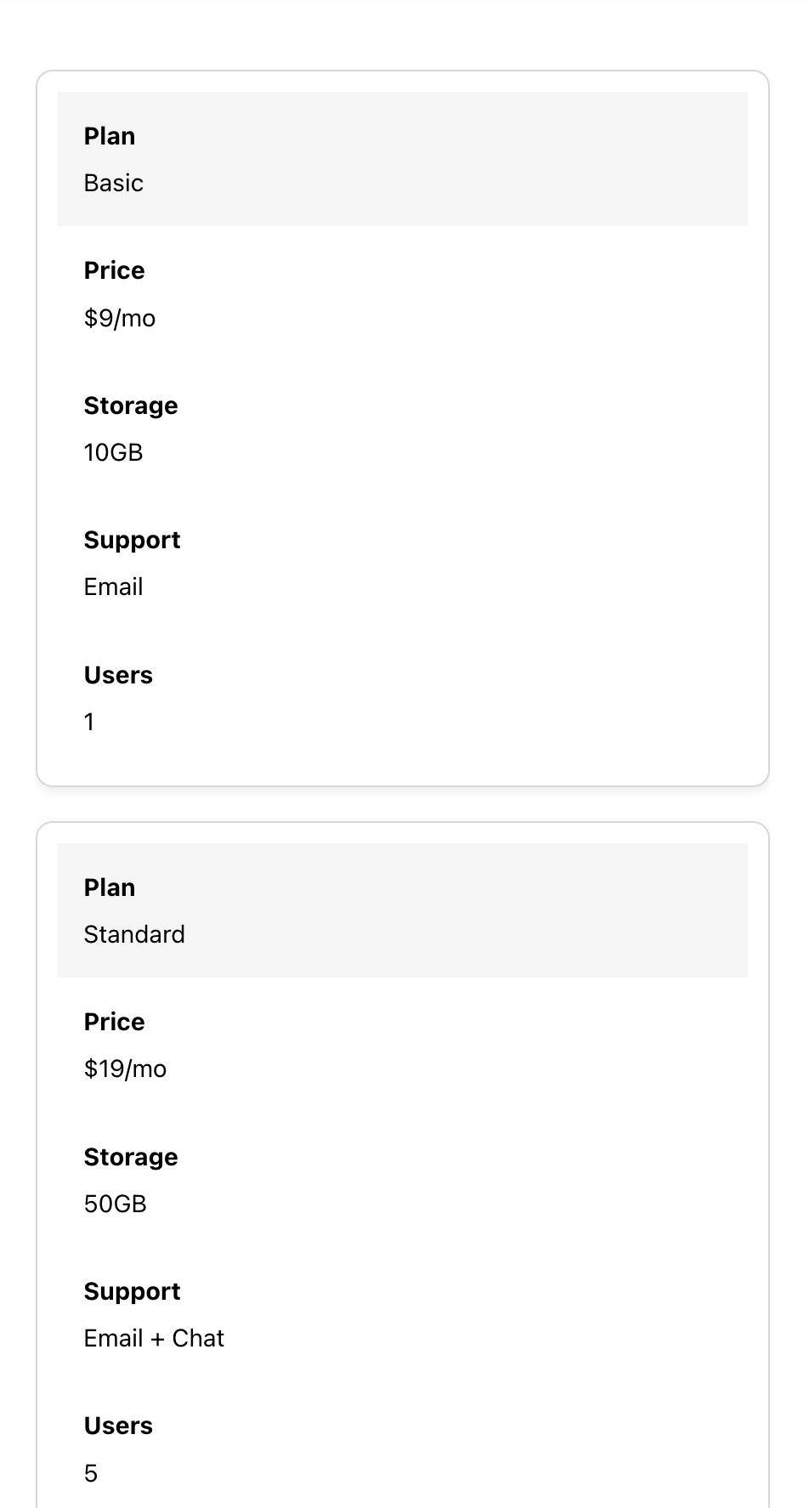Select the $9/mo price value
Viewport: 809px width, 1508px height.
(120, 318)
